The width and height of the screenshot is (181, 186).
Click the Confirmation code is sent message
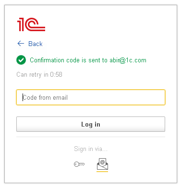pyautogui.click(x=88, y=60)
